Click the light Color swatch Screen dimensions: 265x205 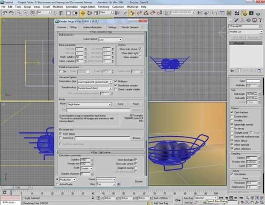[x=253, y=81]
